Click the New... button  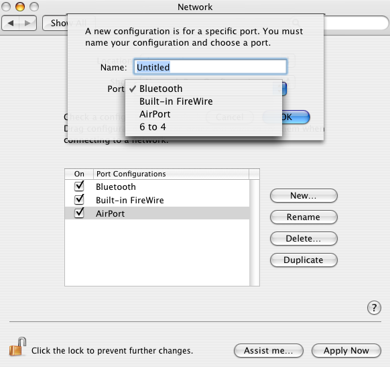pos(304,196)
